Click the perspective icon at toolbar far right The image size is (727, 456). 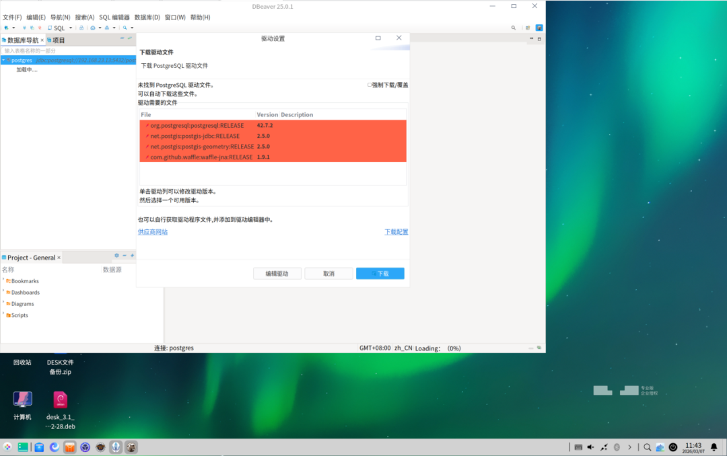(539, 28)
